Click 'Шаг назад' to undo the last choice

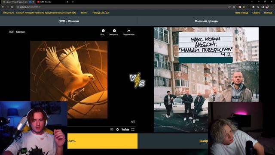[x=241, y=12]
